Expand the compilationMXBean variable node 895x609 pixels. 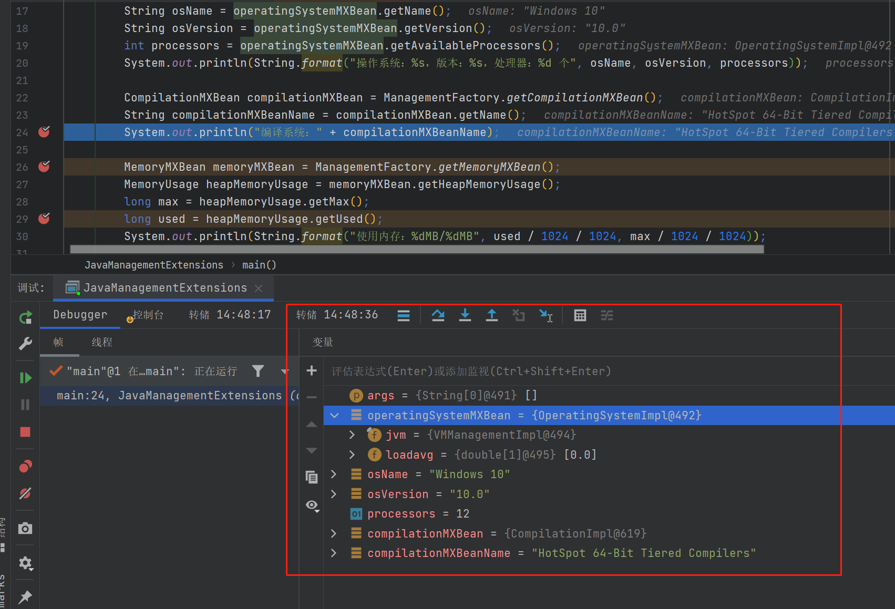coord(334,533)
